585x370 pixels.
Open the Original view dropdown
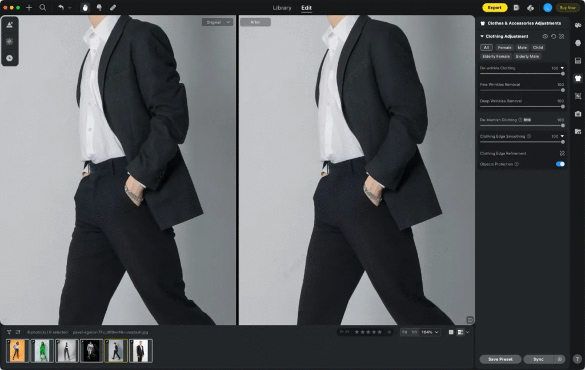point(217,22)
